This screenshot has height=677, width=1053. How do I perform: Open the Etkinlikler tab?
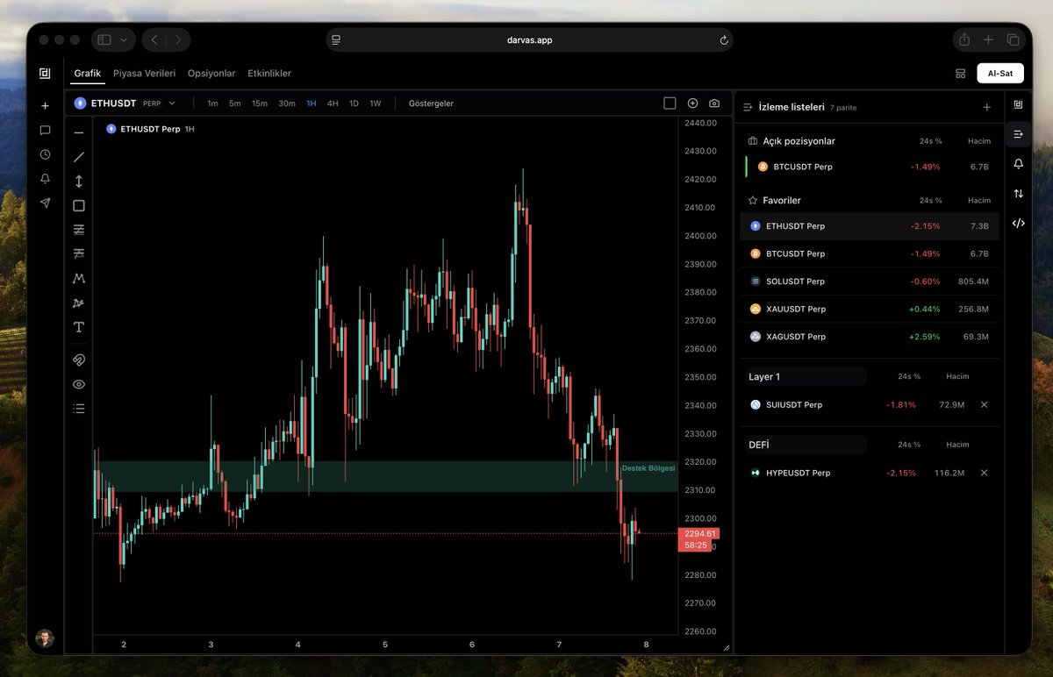point(269,74)
